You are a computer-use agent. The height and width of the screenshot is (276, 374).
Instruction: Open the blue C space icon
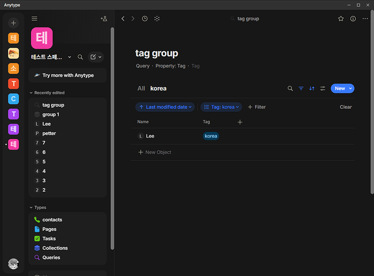click(13, 99)
